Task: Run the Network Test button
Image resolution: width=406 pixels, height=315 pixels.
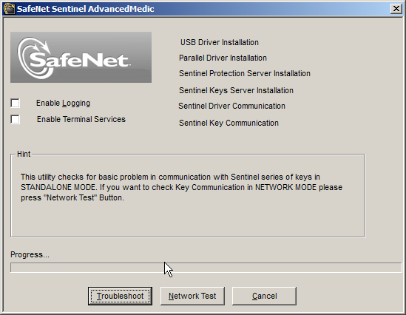Action: click(x=192, y=296)
